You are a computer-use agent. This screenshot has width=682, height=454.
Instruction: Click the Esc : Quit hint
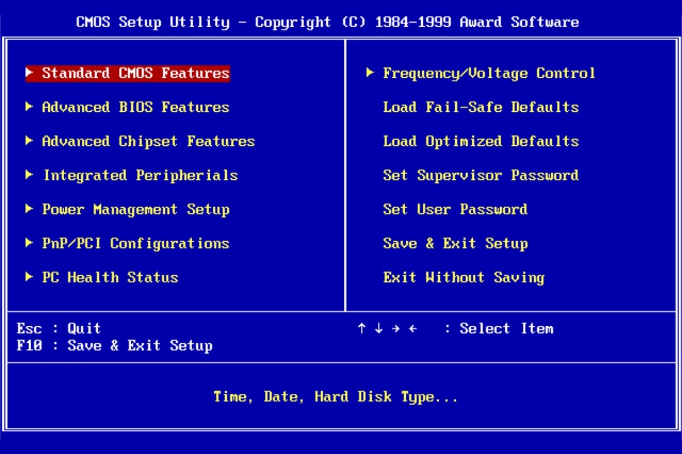pos(60,328)
